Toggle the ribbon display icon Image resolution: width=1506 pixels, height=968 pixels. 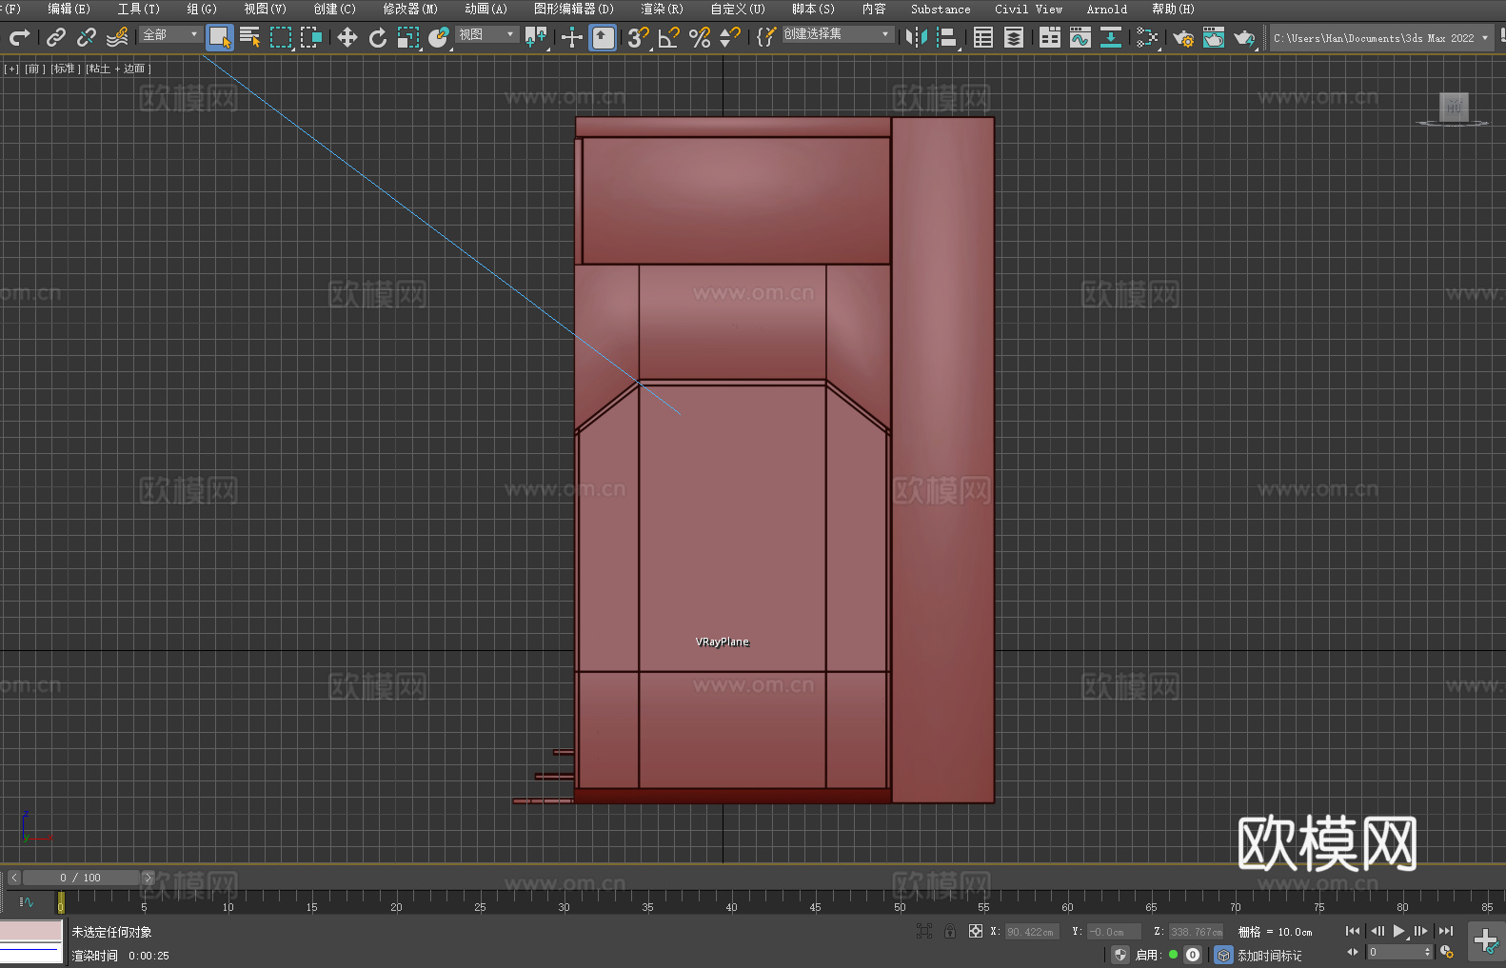(x=1050, y=37)
